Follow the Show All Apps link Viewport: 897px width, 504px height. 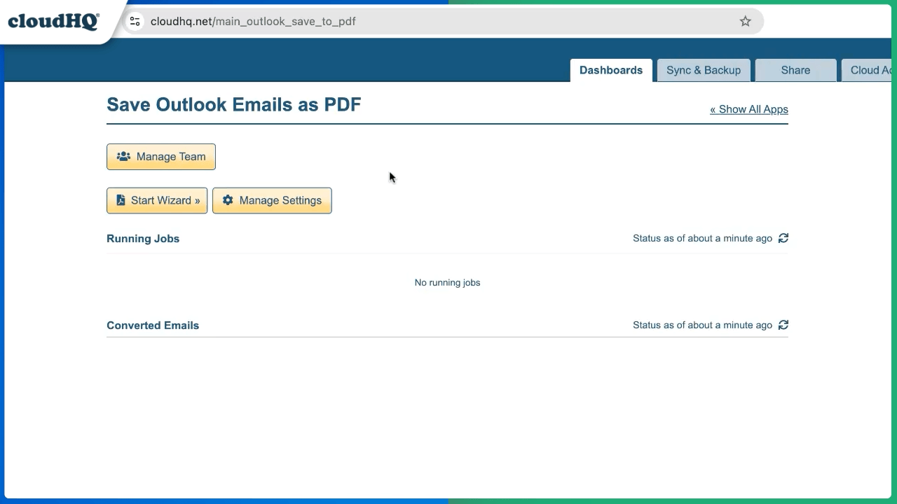[x=749, y=109]
